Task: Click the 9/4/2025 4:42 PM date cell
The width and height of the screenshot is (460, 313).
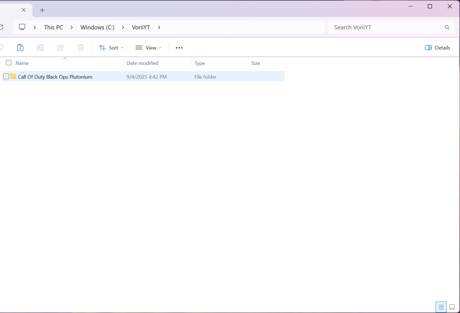Action: coord(147,77)
